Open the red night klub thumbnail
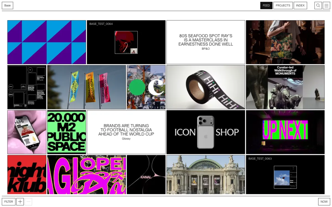Screen dimensions: 332x207 coord(27,174)
